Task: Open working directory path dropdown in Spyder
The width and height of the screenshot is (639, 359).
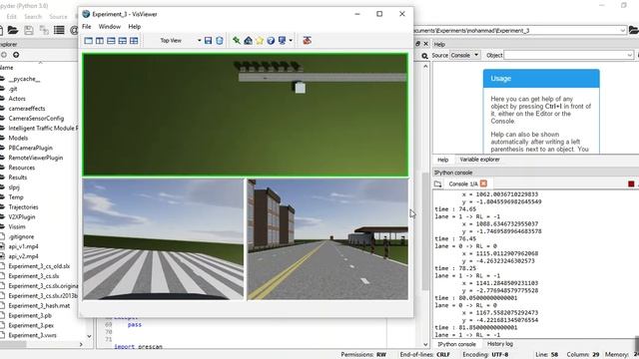Action: 622,31
